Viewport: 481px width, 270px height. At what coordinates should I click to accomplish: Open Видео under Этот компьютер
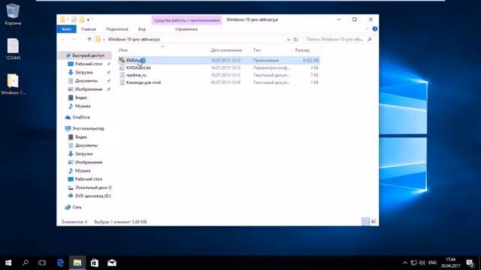tap(80, 136)
